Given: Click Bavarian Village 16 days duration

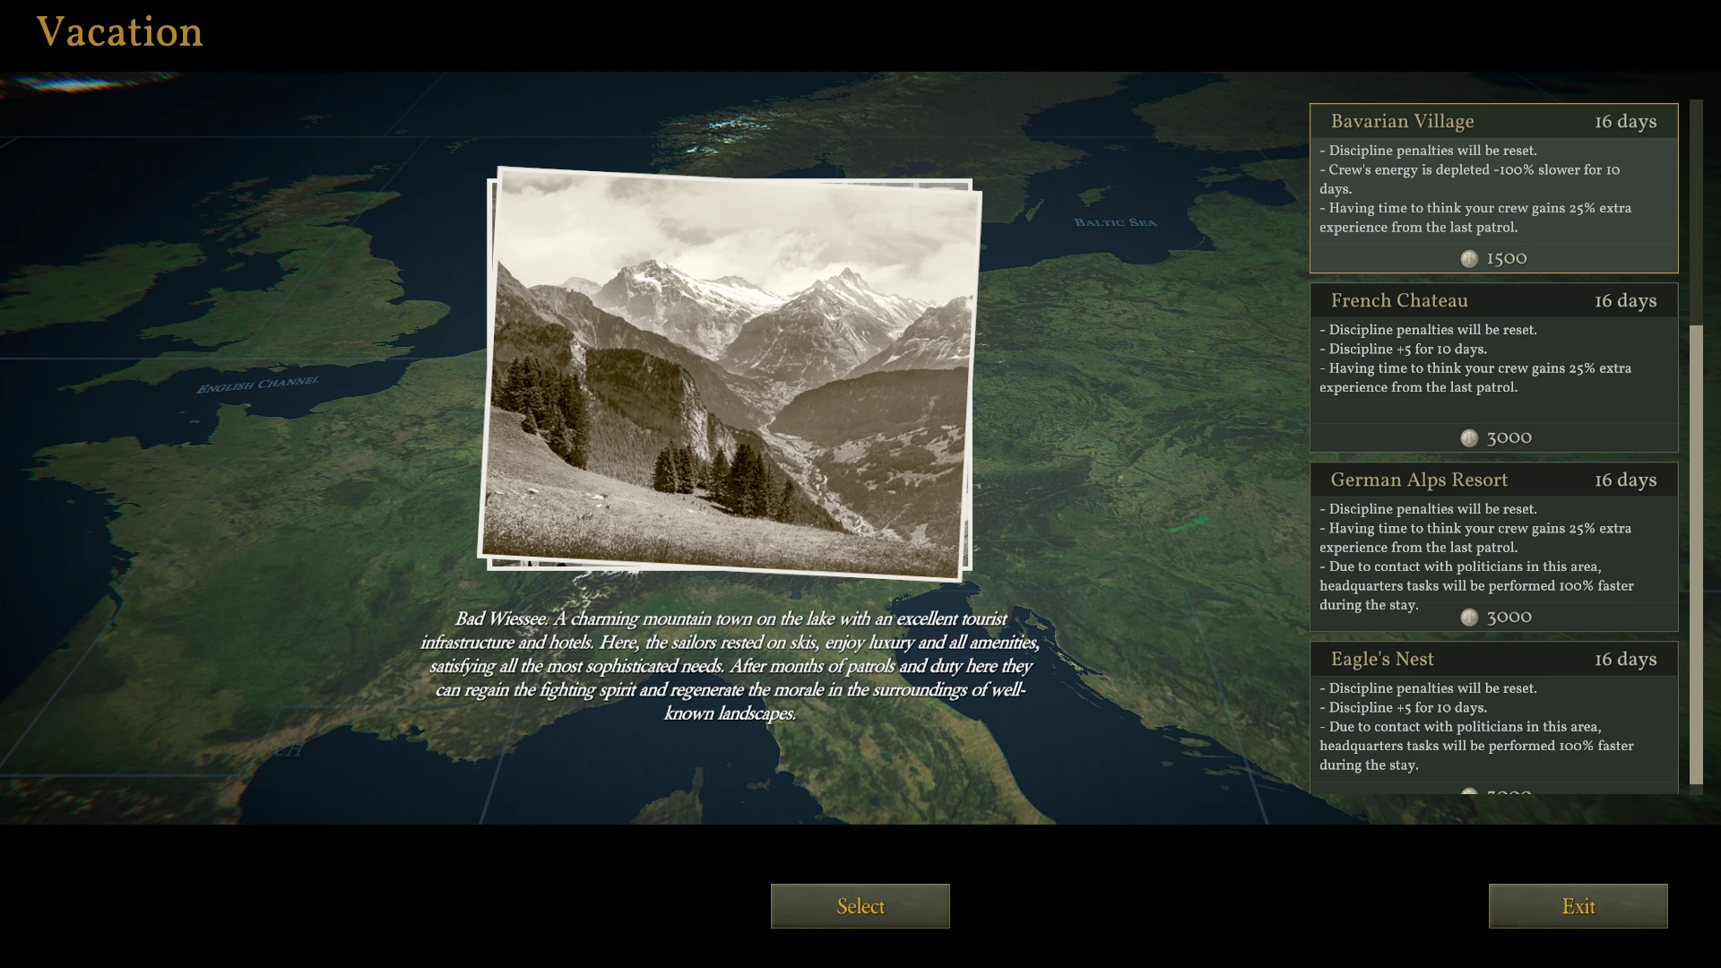Looking at the screenshot, I should coord(1624,122).
